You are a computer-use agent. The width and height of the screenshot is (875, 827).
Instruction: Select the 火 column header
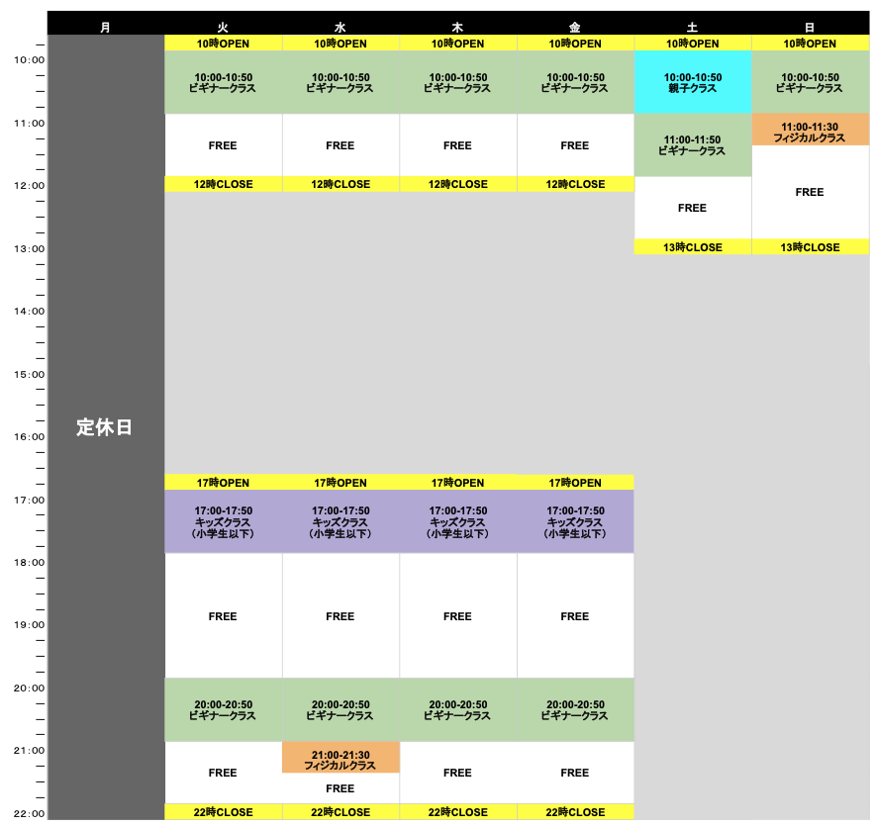click(223, 27)
